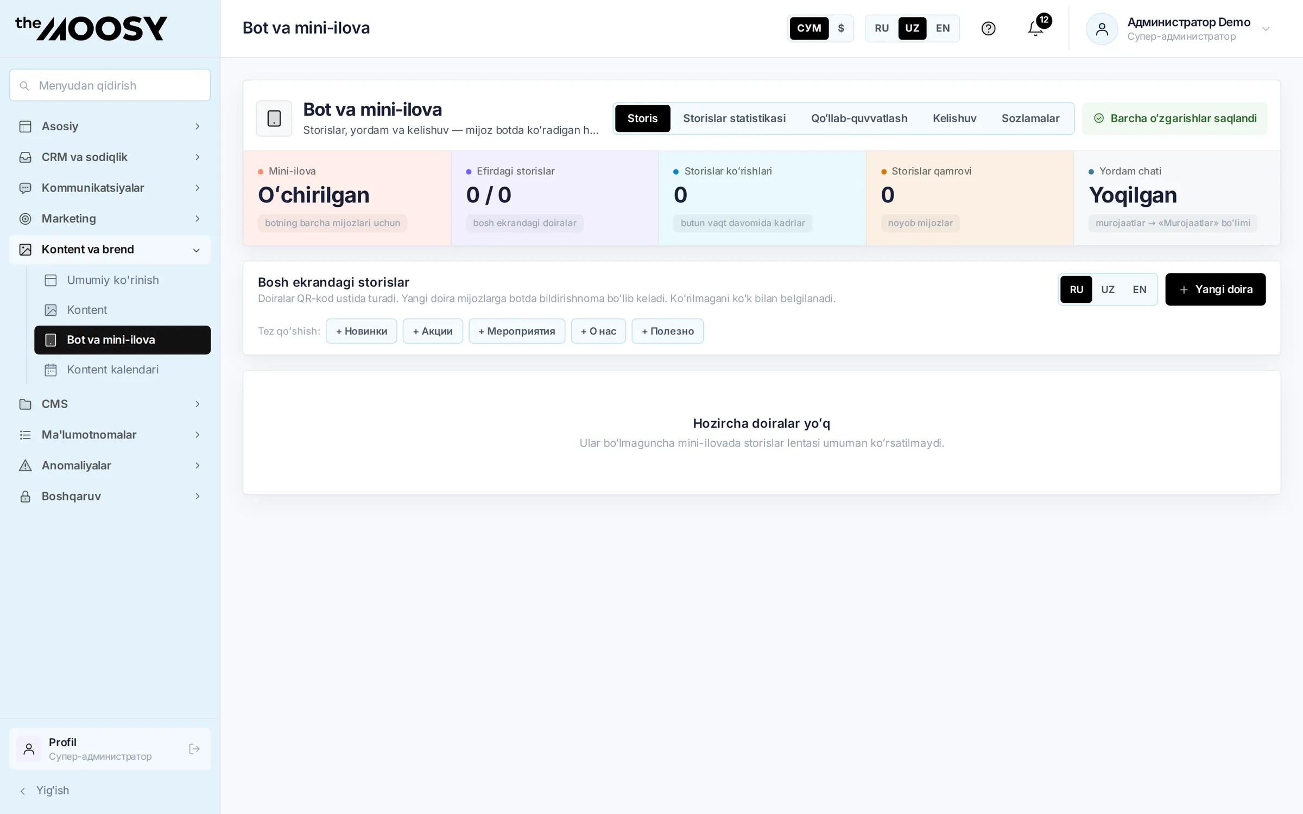Screen dimensions: 1303x814
Task: Open help via the question mark icon
Action: coord(988,28)
